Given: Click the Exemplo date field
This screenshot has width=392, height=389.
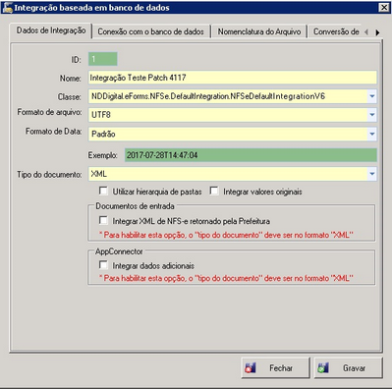Looking at the screenshot, I should point(251,155).
